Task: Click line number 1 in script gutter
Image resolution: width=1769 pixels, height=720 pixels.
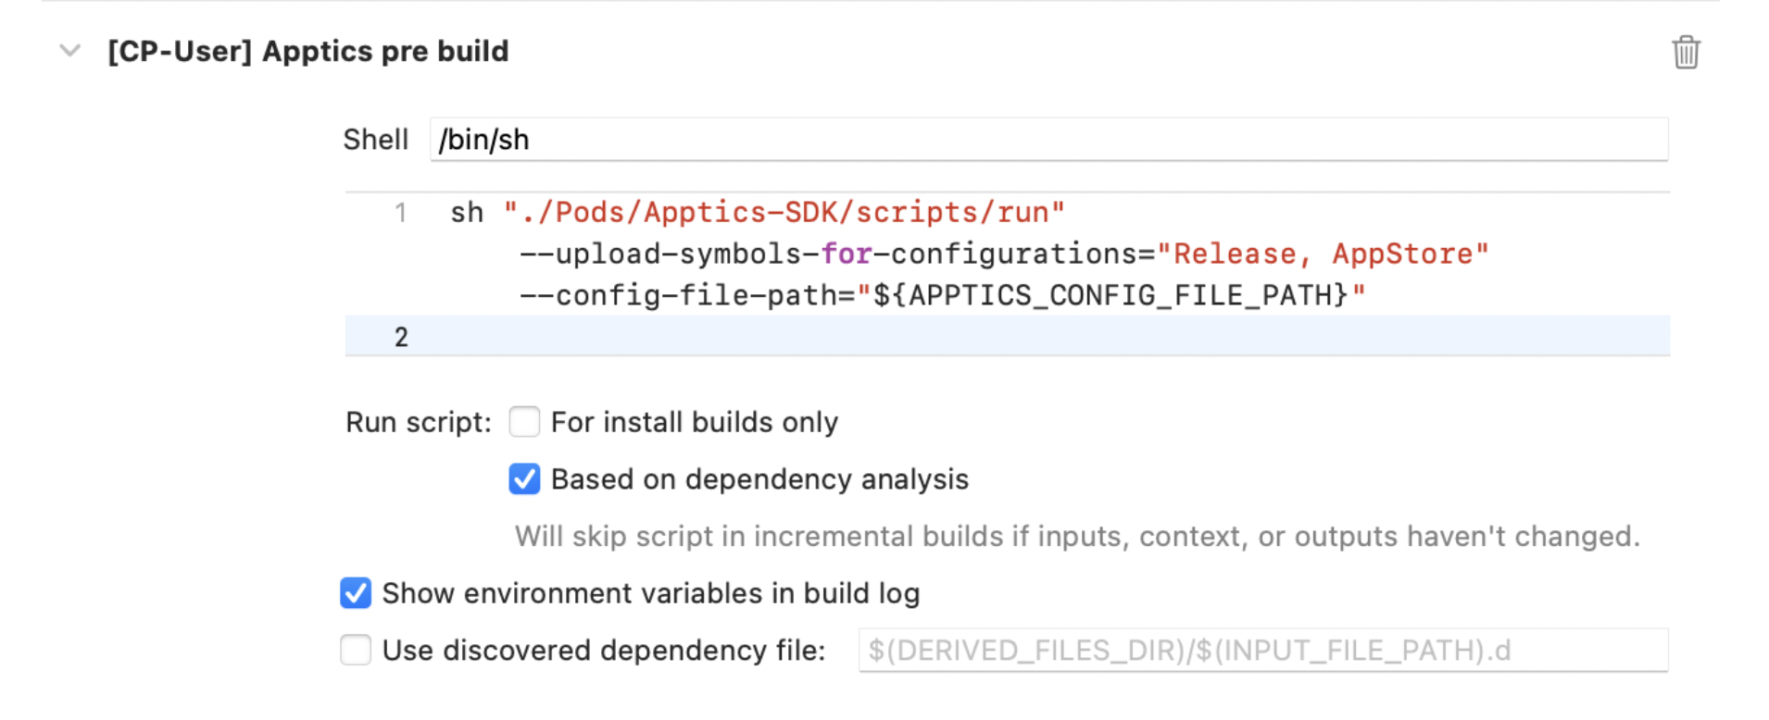Action: point(400,213)
